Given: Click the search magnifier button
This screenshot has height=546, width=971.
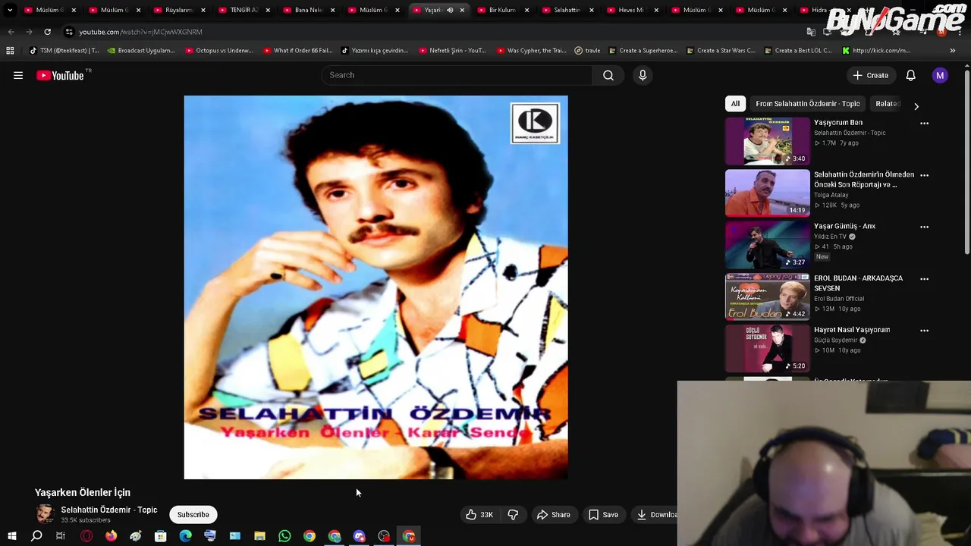Looking at the screenshot, I should (608, 75).
